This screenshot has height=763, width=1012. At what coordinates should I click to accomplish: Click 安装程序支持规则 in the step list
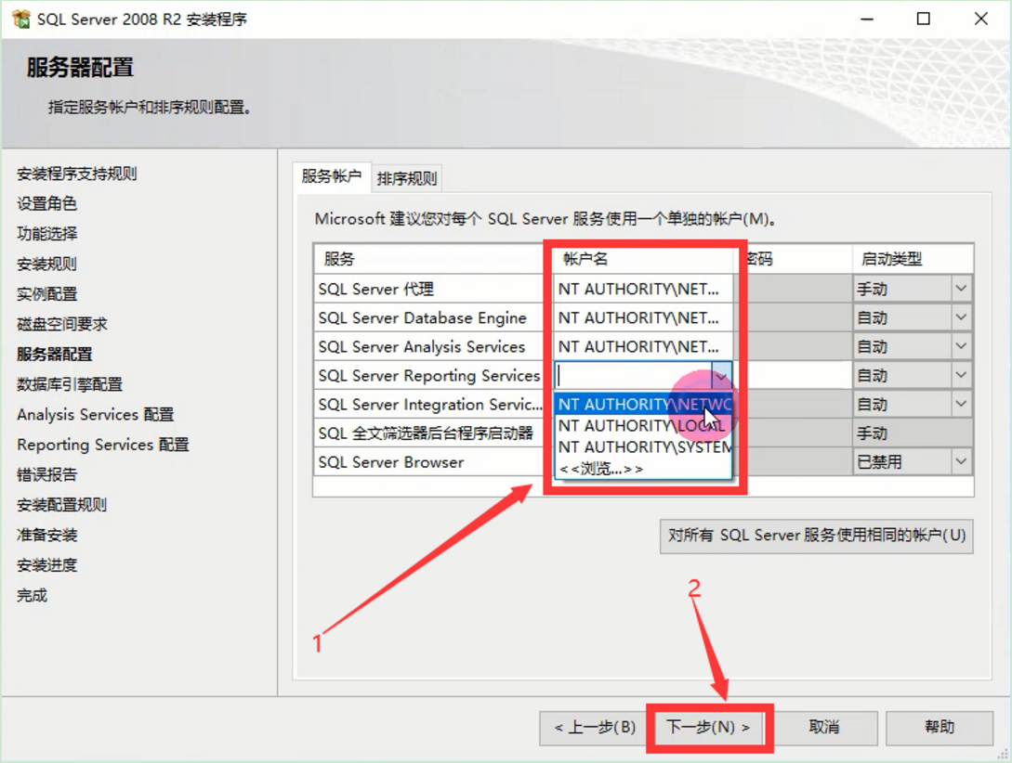point(77,174)
